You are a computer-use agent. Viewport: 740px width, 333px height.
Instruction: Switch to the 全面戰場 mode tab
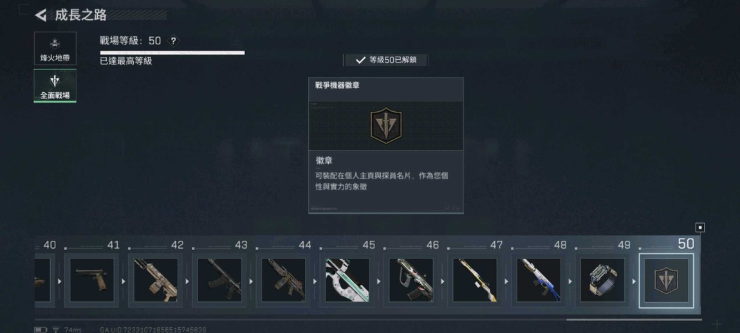point(55,86)
